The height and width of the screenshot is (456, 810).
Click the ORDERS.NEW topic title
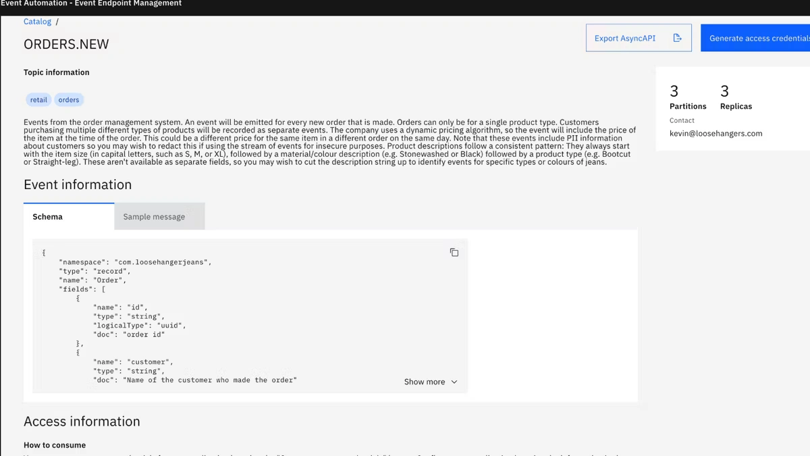(66, 45)
